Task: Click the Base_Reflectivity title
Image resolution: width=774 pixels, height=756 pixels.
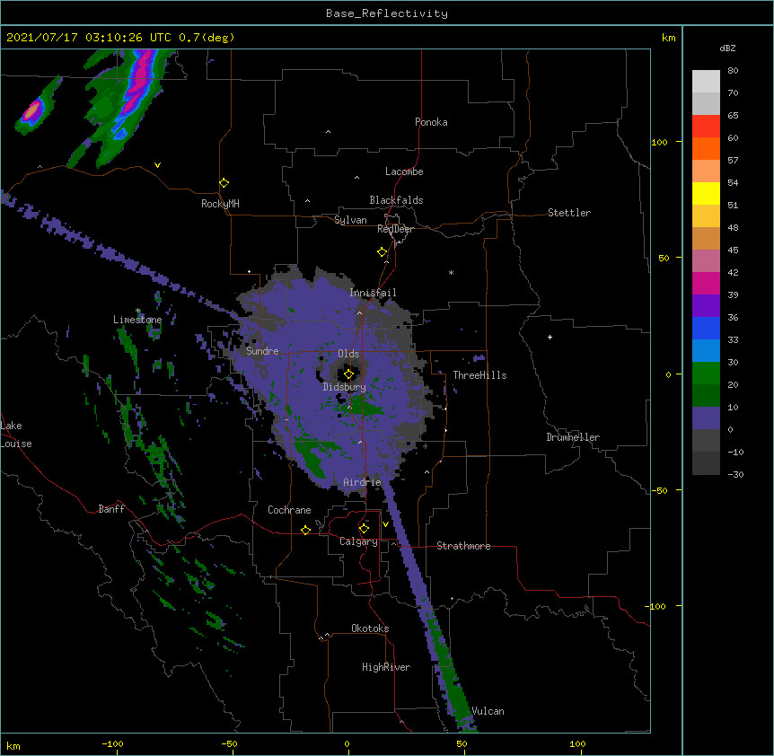Action: [x=387, y=13]
